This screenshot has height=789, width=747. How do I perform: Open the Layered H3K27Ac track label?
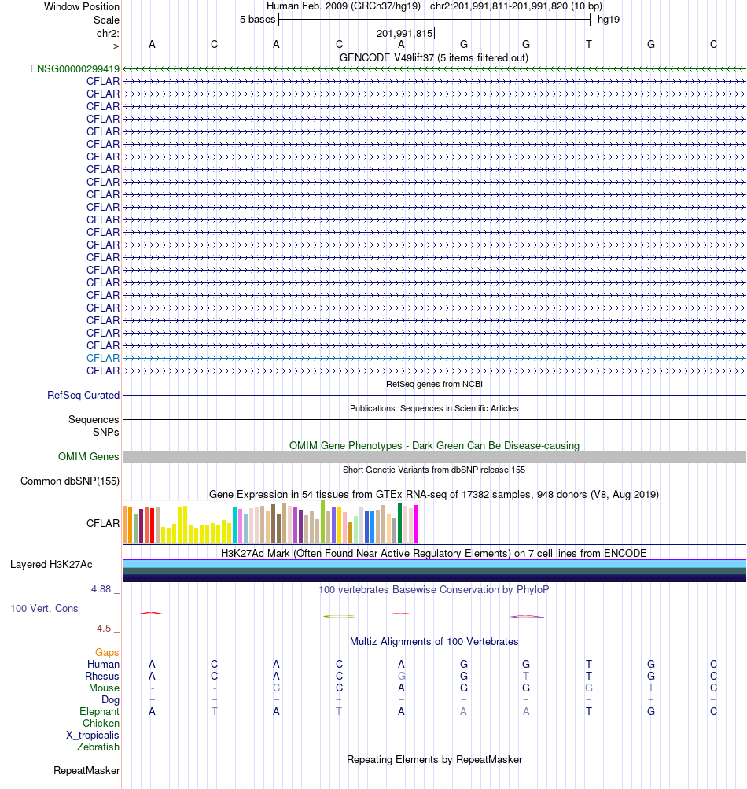point(51,565)
